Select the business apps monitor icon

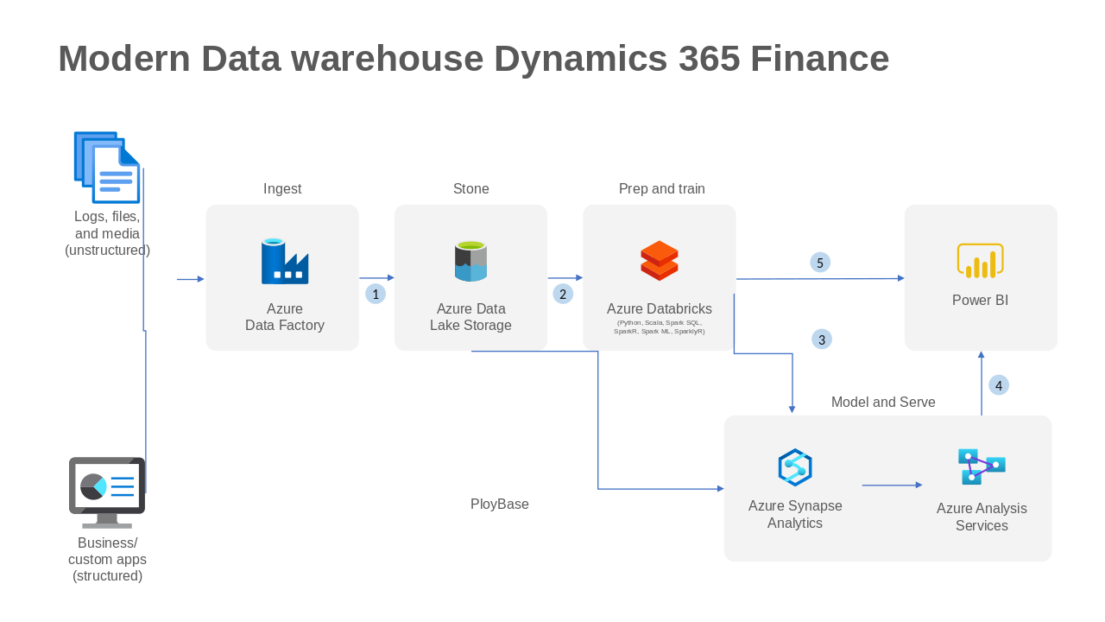coord(107,492)
